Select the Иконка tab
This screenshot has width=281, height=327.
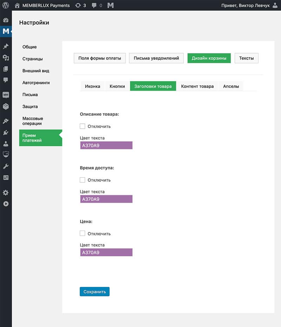click(92, 86)
